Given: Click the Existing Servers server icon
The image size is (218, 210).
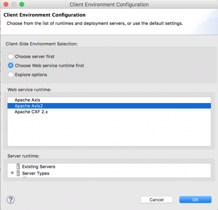Looking at the screenshot, I should click(18, 166).
